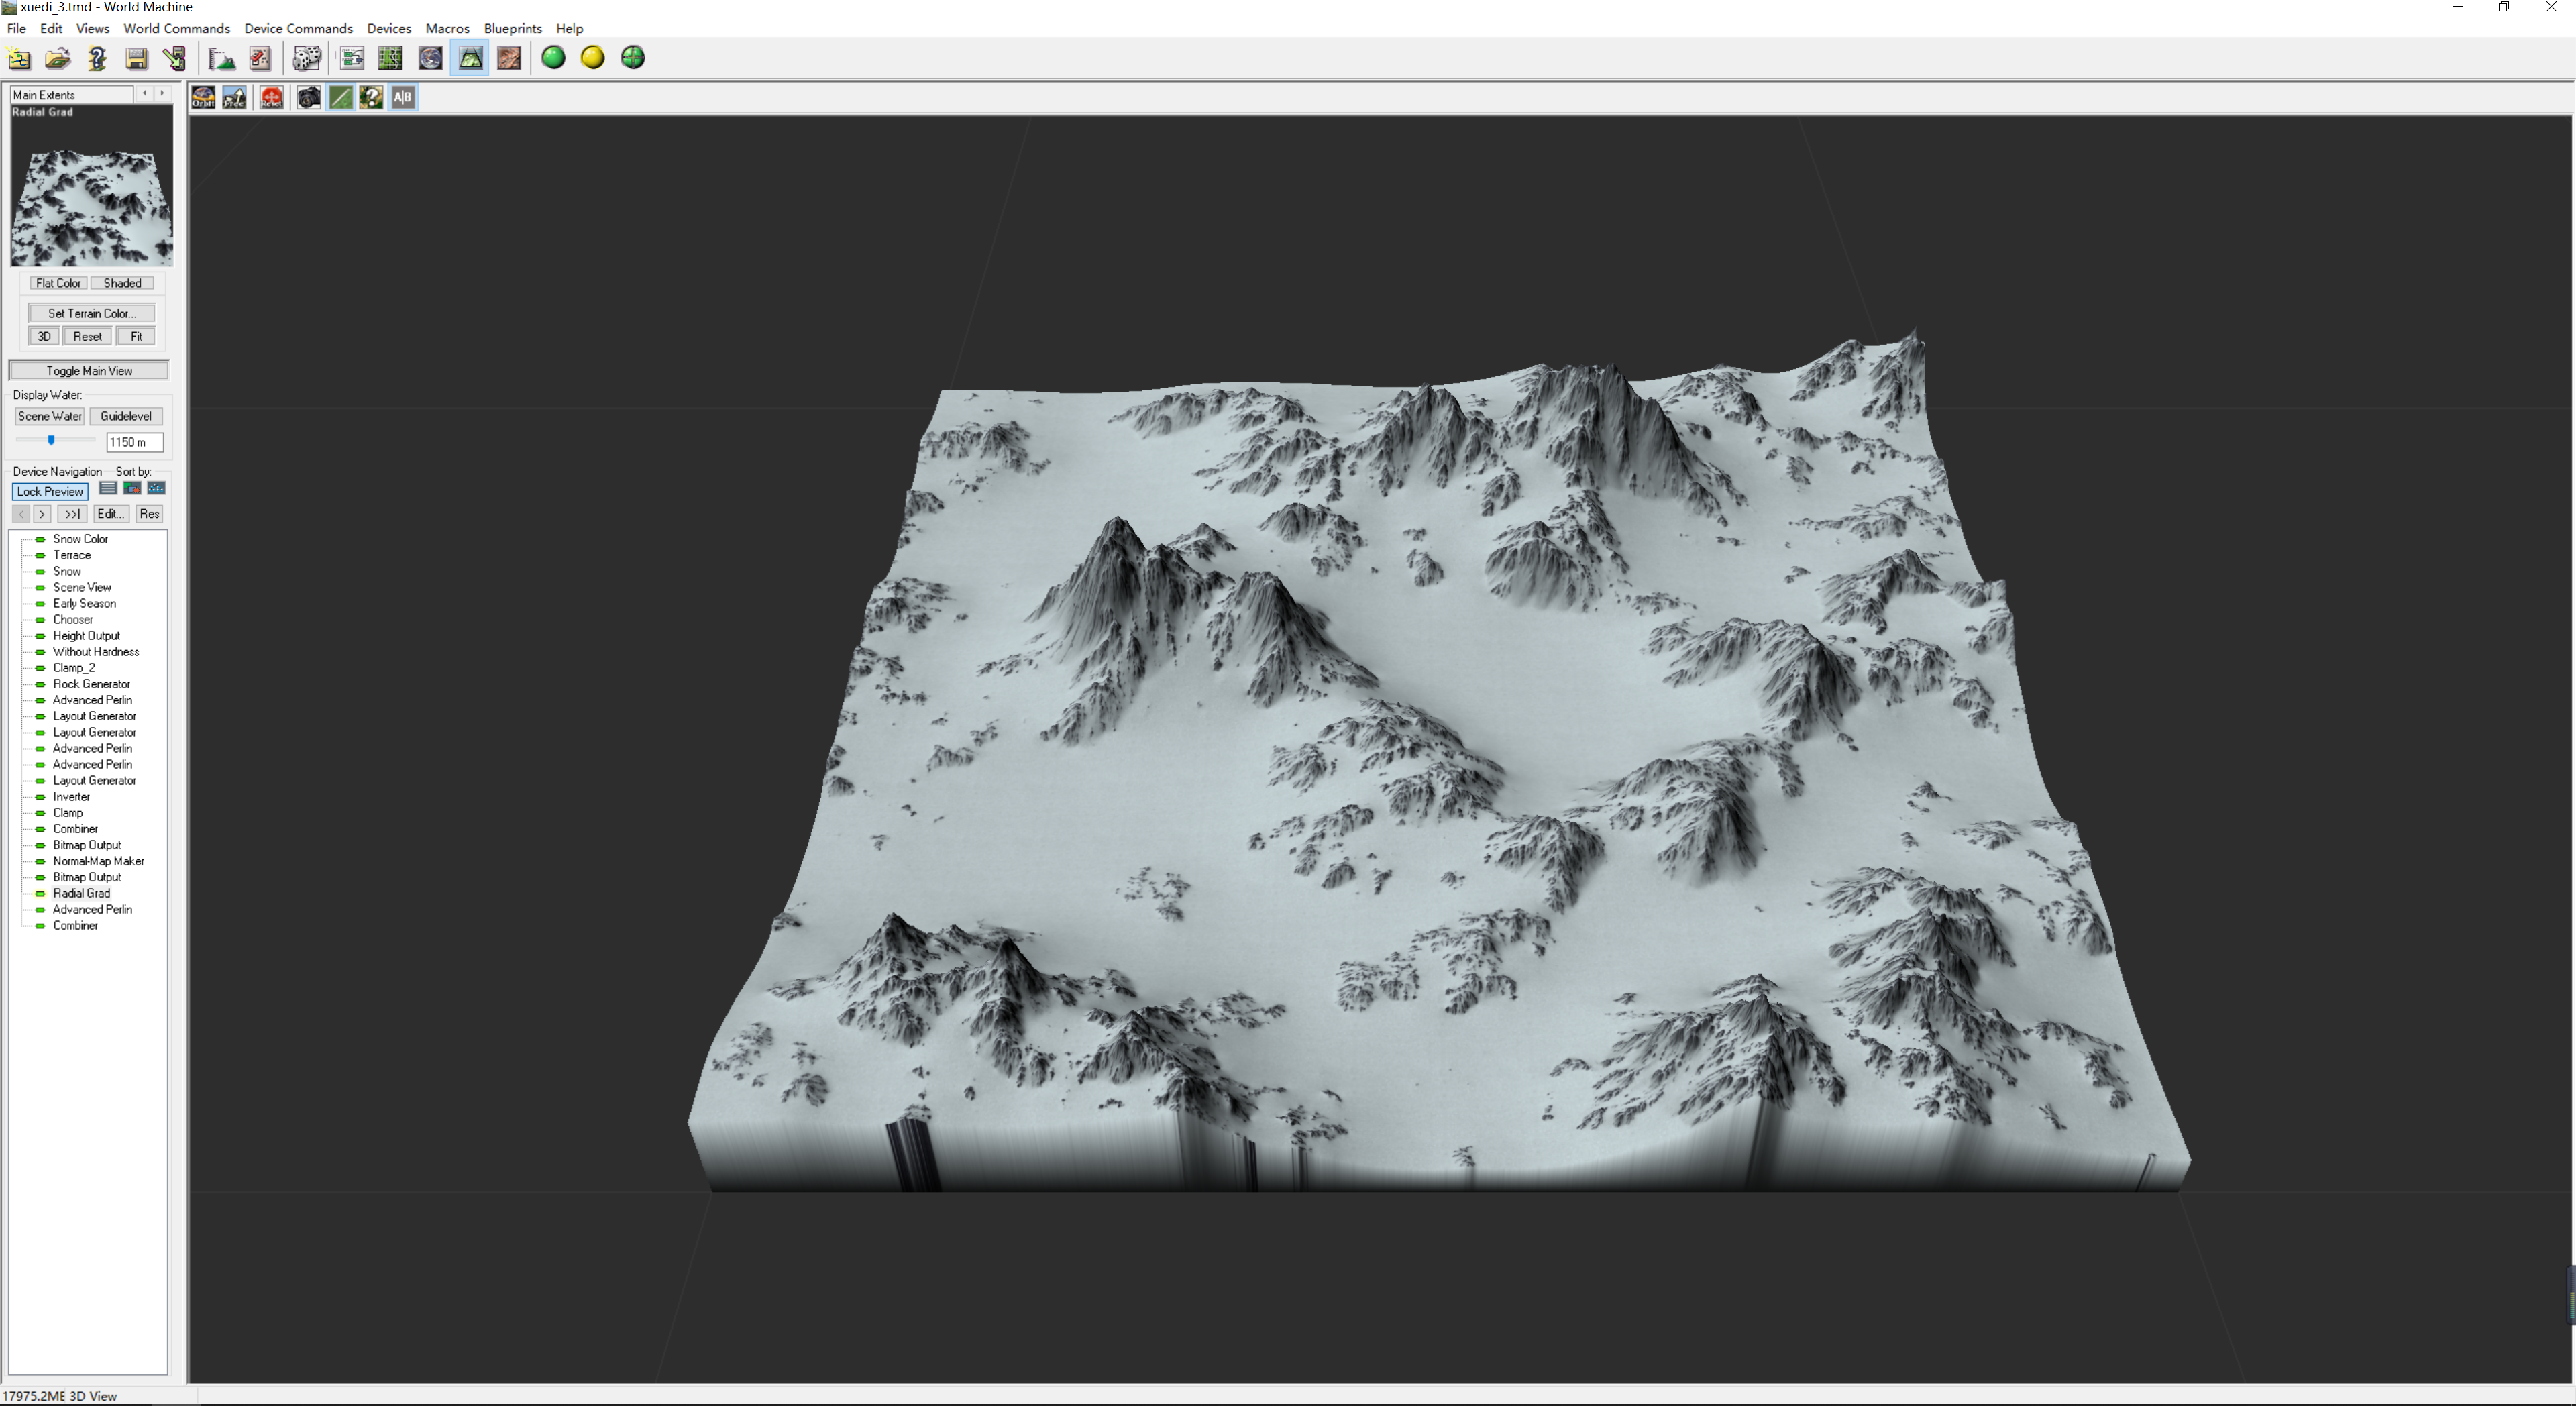The width and height of the screenshot is (2576, 1406).
Task: Toggle Scene Water display
Action: 49,416
